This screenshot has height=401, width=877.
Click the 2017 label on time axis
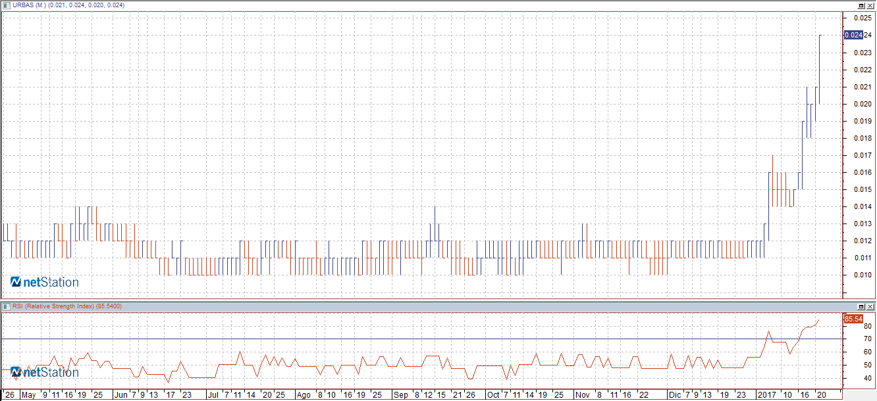coord(766,395)
